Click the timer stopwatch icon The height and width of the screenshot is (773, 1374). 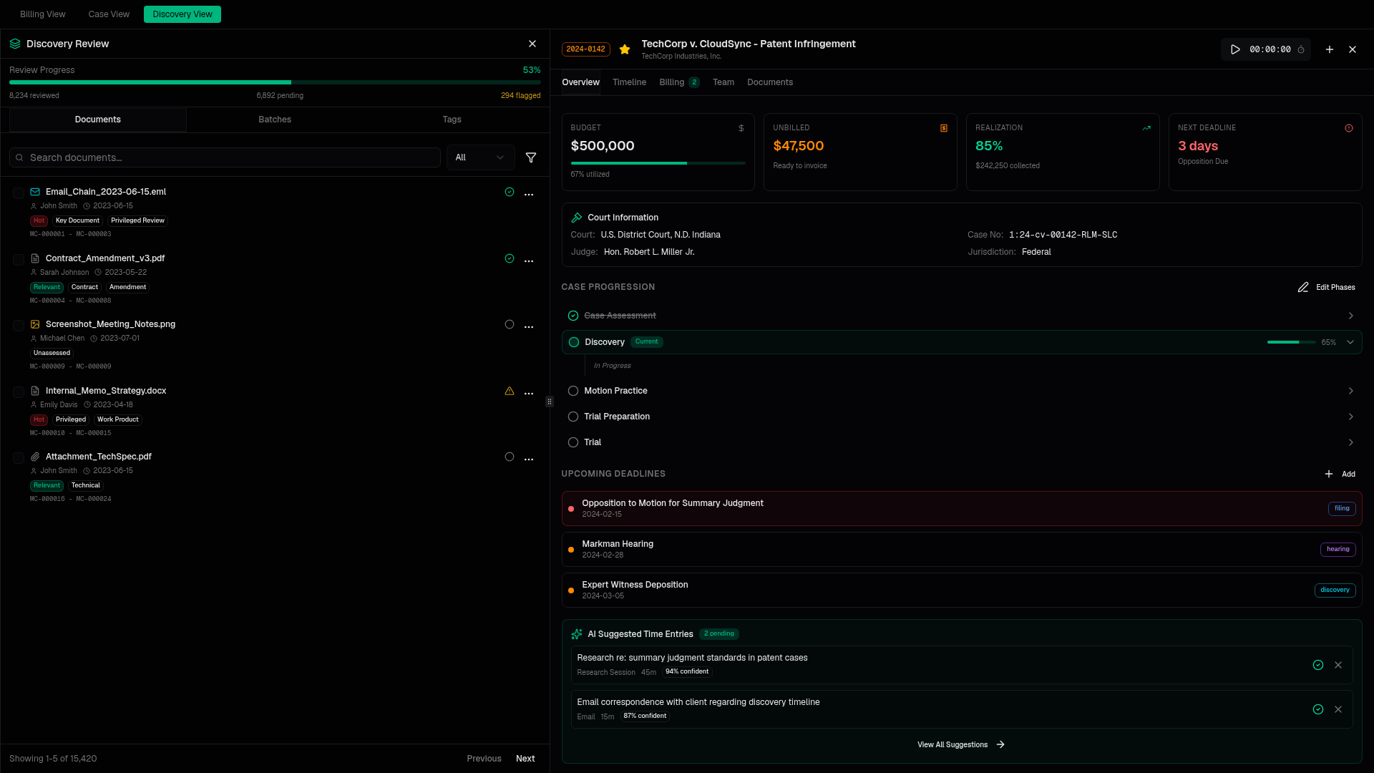pos(1301,49)
